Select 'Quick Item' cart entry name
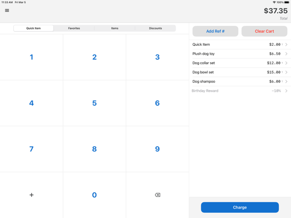 click(x=201, y=44)
